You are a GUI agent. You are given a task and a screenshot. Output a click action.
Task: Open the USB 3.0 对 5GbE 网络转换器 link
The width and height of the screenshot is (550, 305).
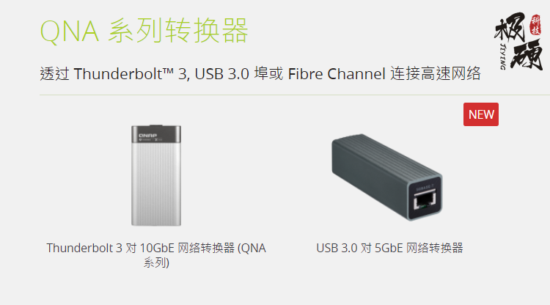389,249
